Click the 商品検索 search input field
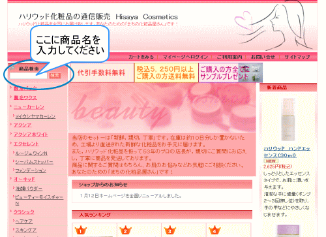This screenshot has height=237, width=326. 29,76
